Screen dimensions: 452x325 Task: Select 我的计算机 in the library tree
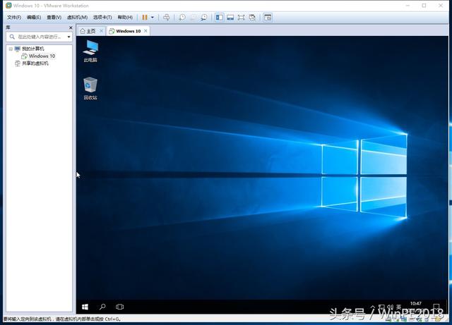[x=33, y=49]
